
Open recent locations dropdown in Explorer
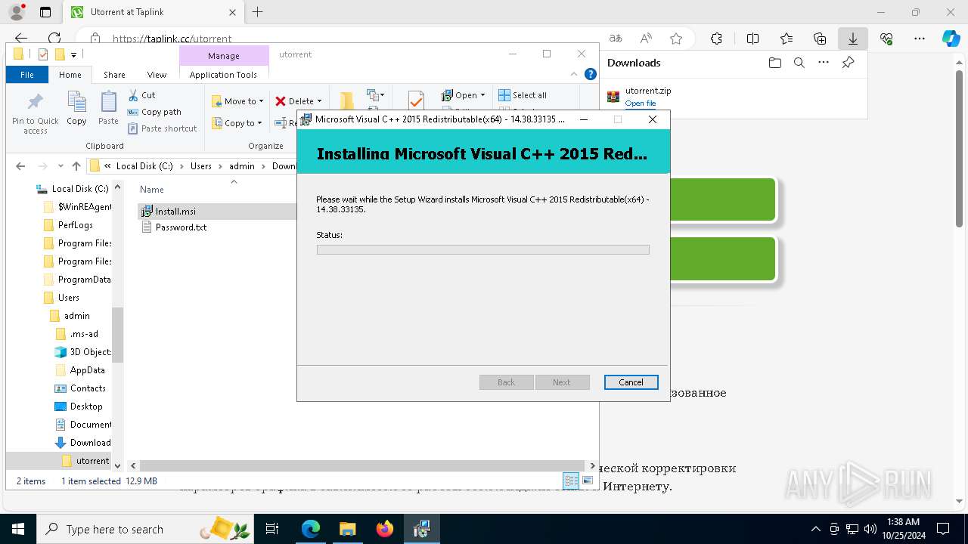[x=60, y=166]
